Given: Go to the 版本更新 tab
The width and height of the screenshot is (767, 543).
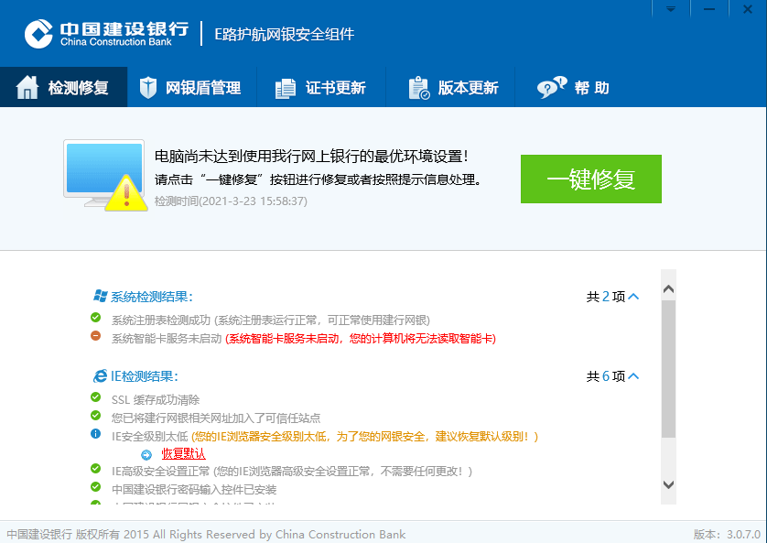Looking at the screenshot, I should tap(450, 88).
